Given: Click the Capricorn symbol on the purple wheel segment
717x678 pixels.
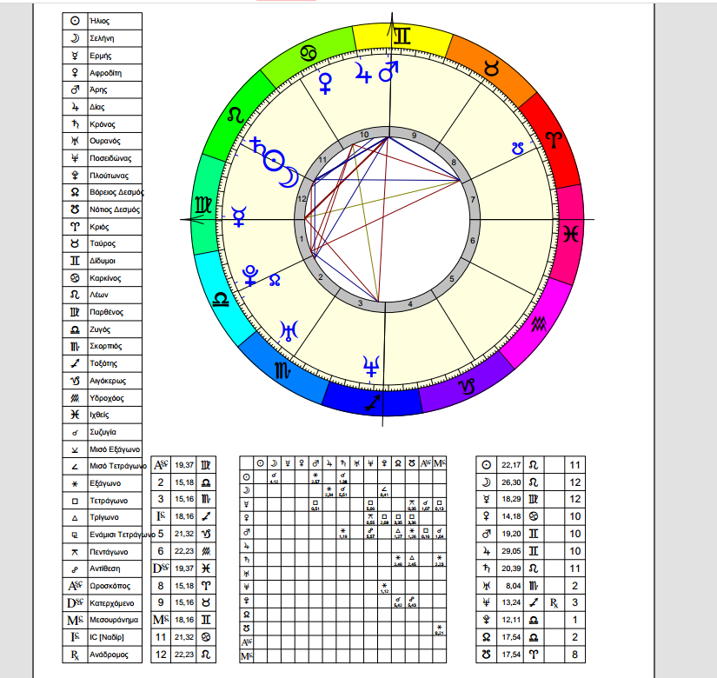Looking at the screenshot, I should coord(468,386).
